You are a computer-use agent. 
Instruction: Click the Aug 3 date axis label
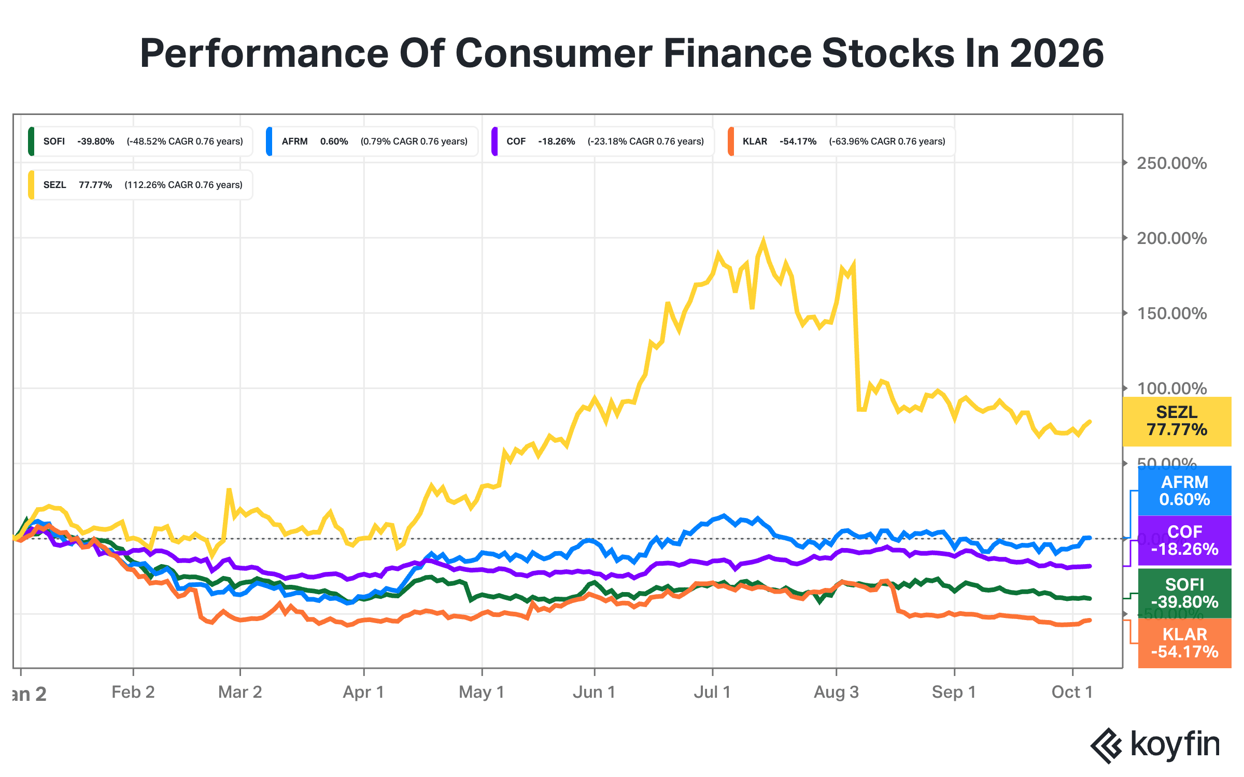(x=836, y=692)
